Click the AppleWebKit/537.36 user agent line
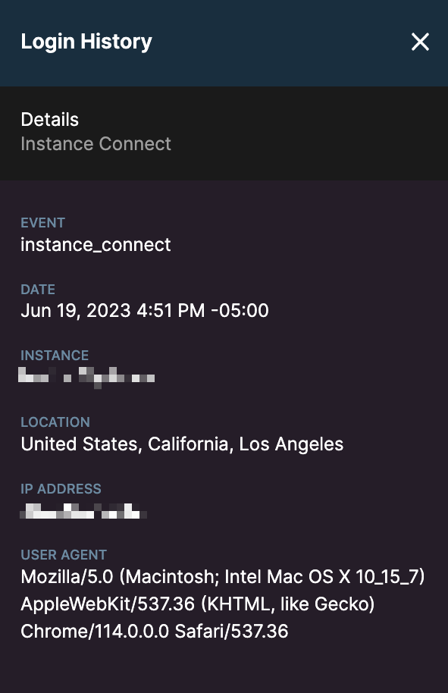Image resolution: width=448 pixels, height=693 pixels. [x=198, y=604]
